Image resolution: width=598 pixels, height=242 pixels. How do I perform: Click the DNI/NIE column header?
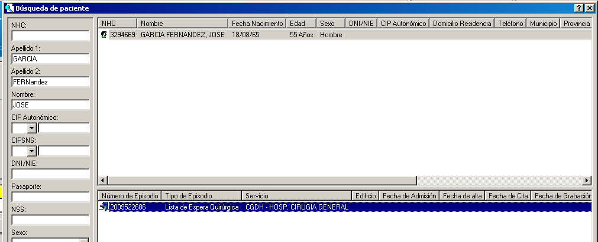point(361,24)
